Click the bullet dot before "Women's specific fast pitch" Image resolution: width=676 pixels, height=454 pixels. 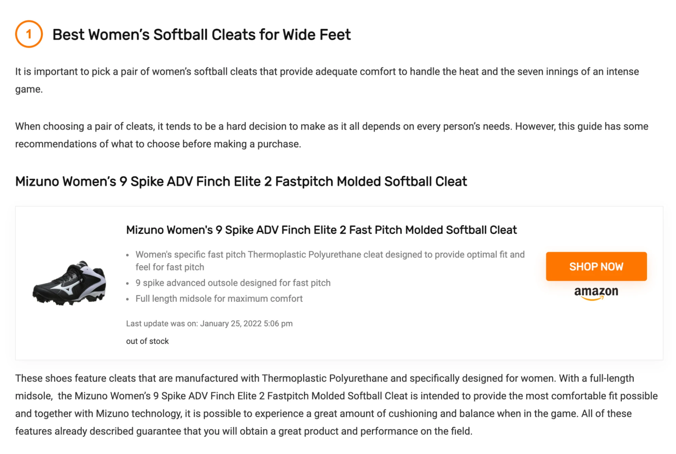pyautogui.click(x=127, y=255)
